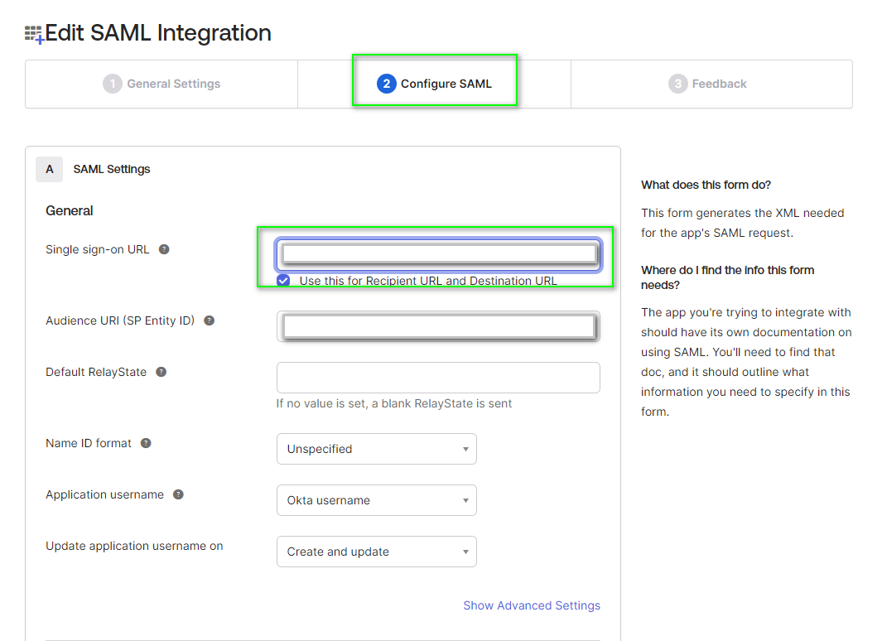Focus the Audience URI input field
The image size is (882, 641).
[439, 326]
